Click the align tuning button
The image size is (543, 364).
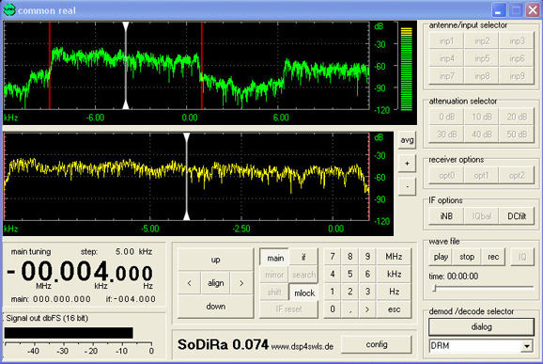coord(215,283)
